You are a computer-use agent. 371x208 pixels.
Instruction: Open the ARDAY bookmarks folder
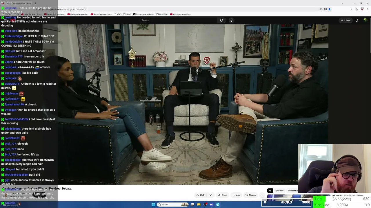[127, 14]
